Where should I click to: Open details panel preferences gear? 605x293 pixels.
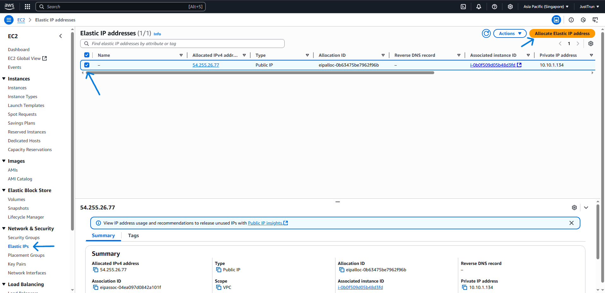click(574, 208)
